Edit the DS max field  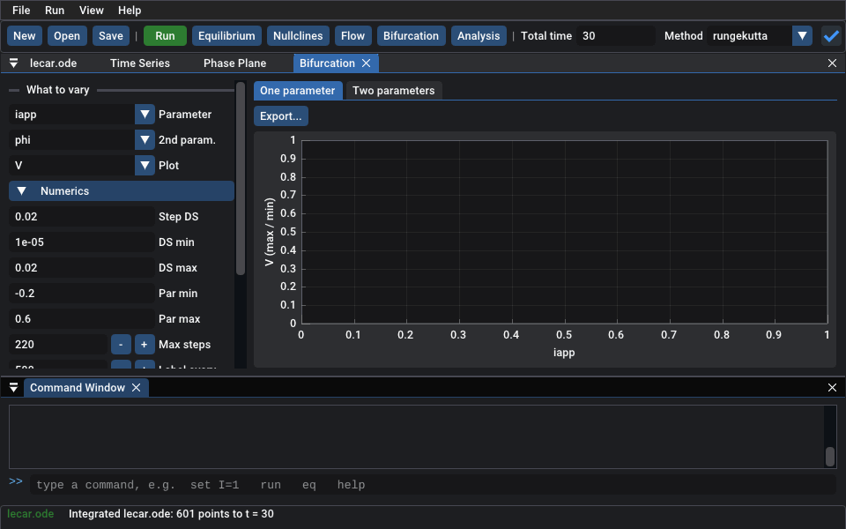pos(82,268)
